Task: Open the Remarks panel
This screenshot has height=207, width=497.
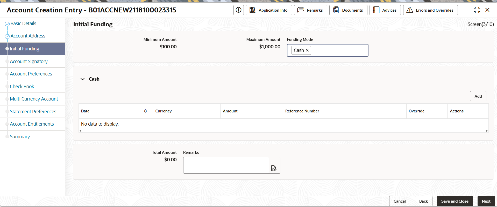Action: (x=310, y=10)
